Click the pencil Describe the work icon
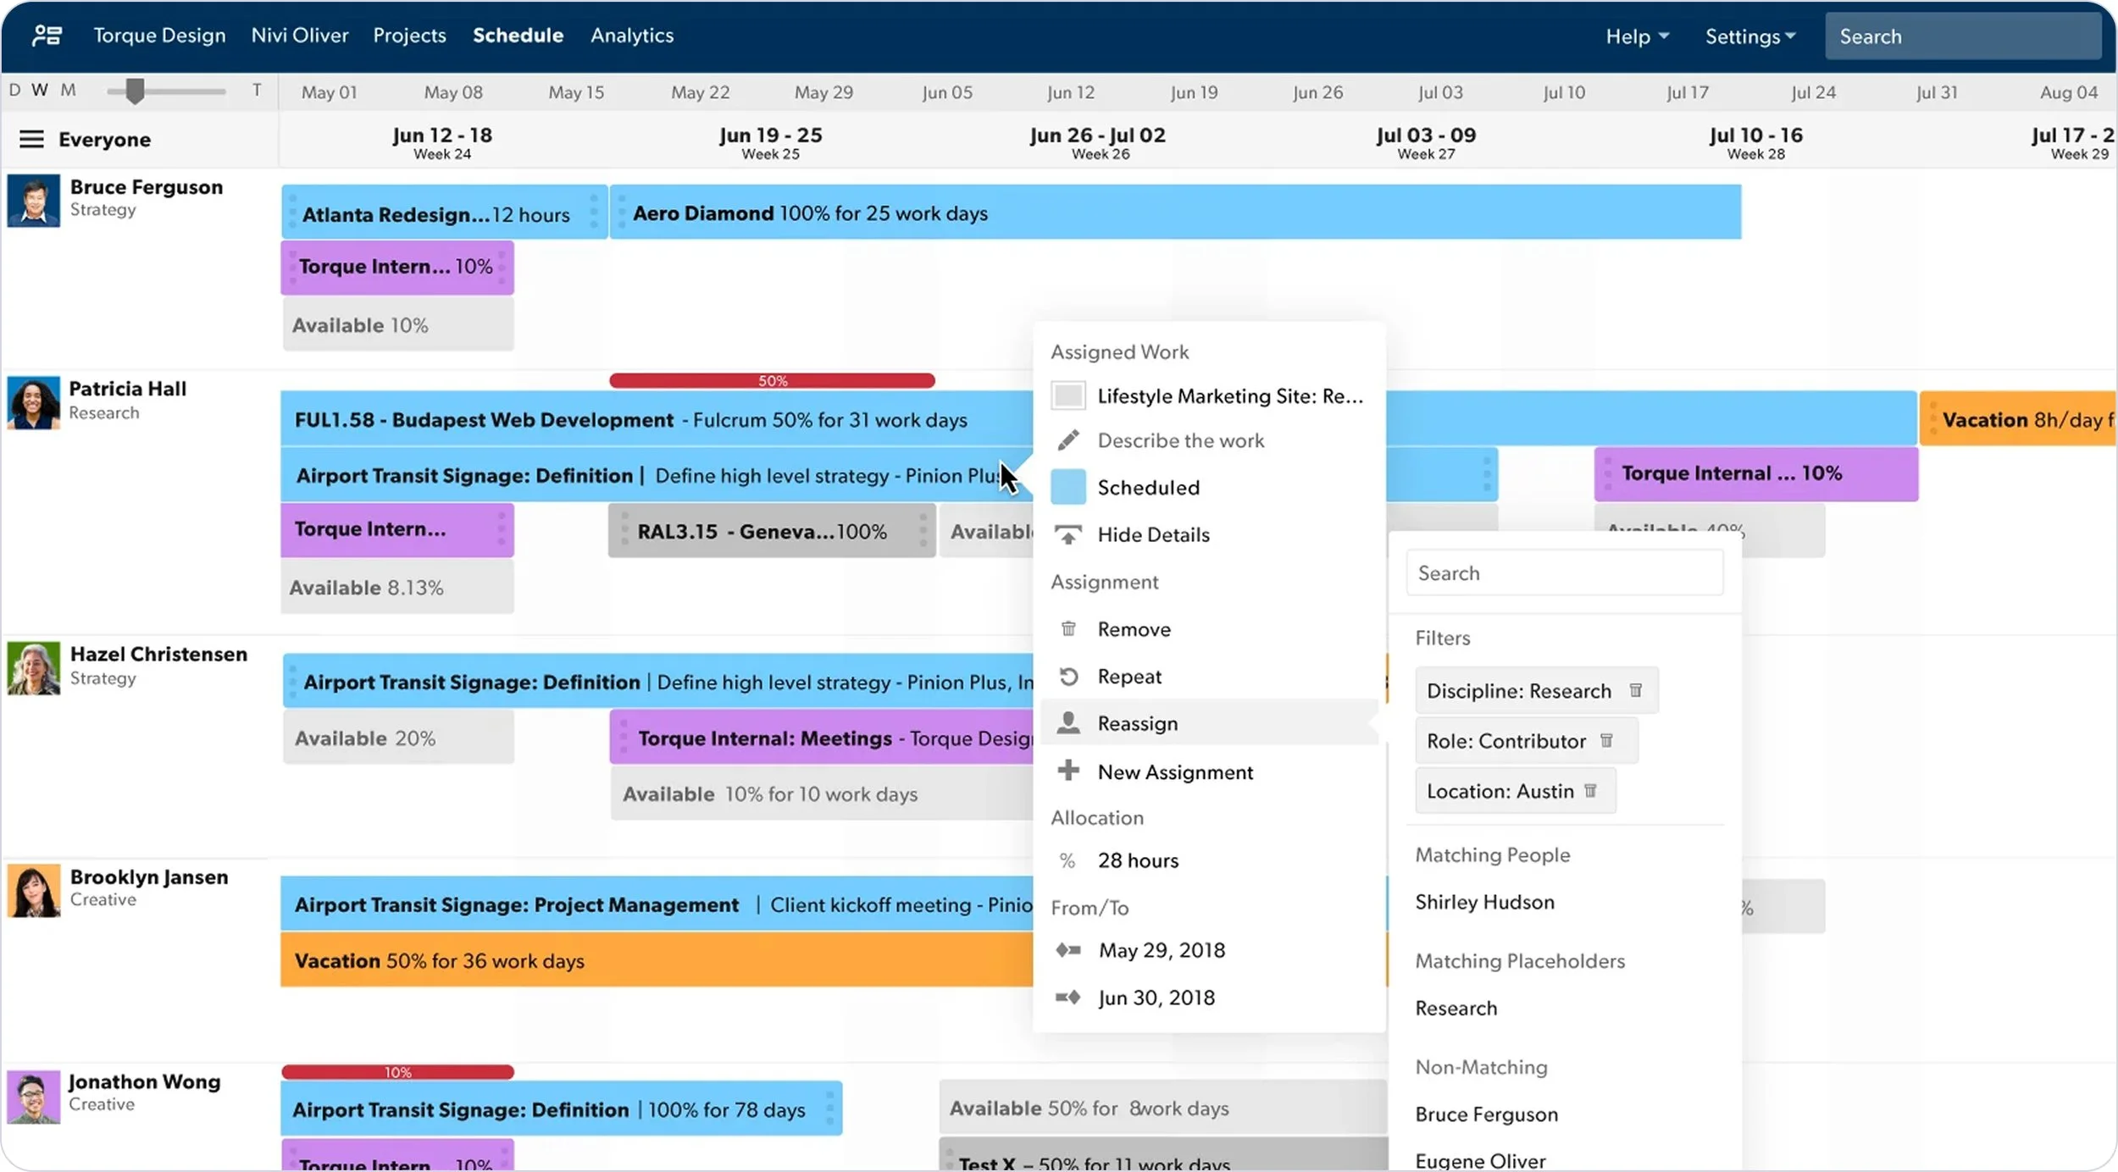2118x1172 pixels. (x=1068, y=440)
